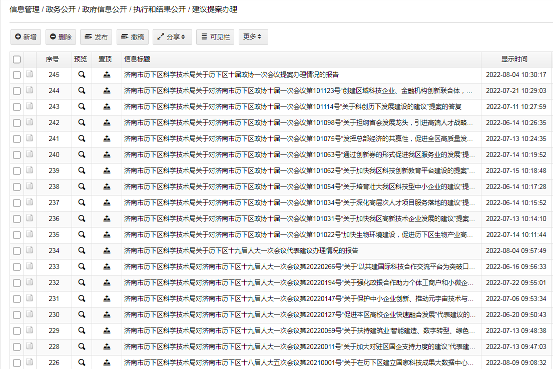Check the checkbox for row 245
The width and height of the screenshot is (553, 369).
click(x=17, y=74)
